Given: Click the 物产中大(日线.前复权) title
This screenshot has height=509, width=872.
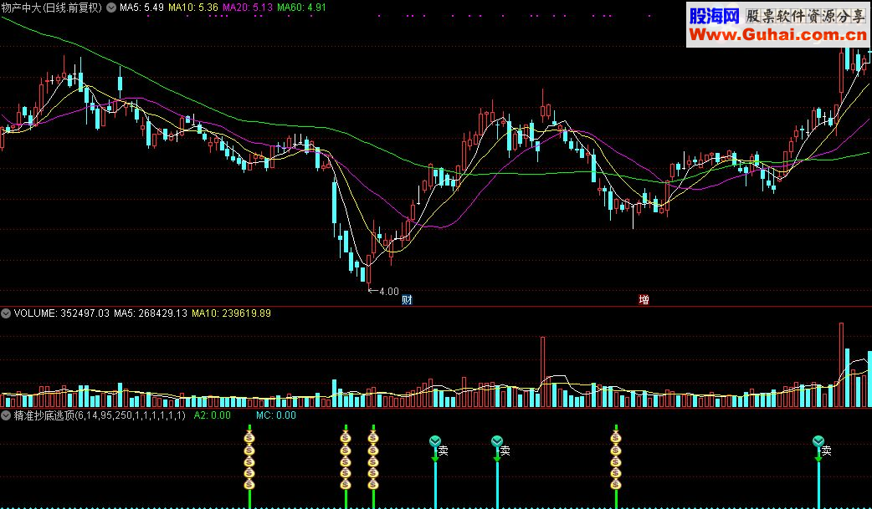Looking at the screenshot, I should (52, 8).
